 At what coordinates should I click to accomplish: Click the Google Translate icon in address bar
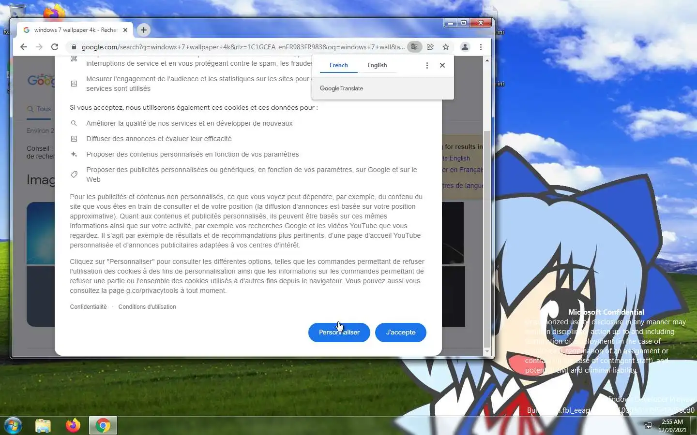414,47
